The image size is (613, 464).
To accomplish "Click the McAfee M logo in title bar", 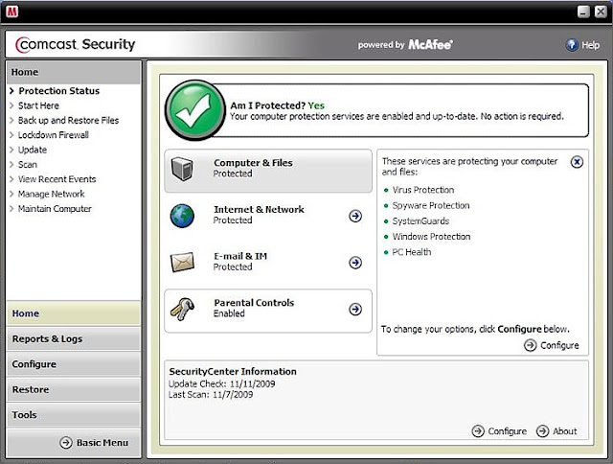I will (x=10, y=10).
